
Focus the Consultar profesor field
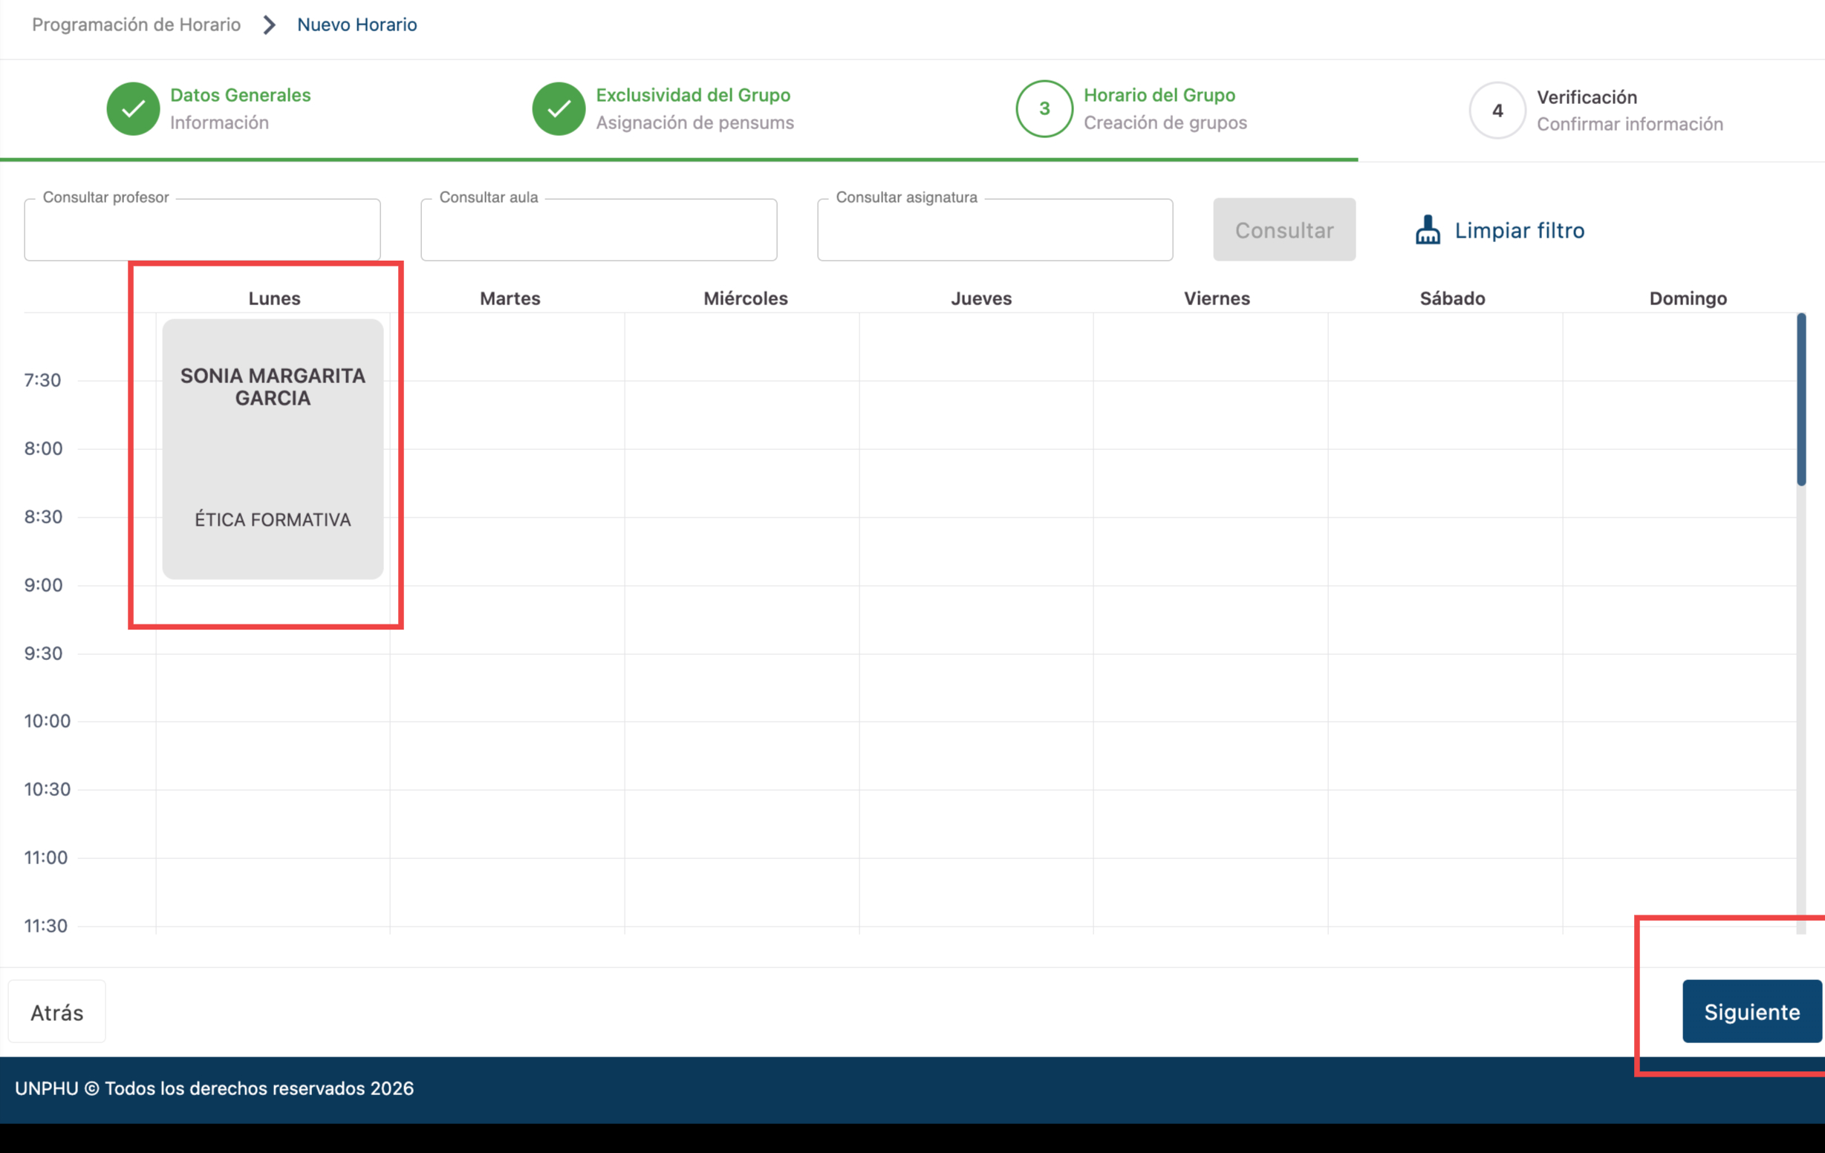point(202,231)
